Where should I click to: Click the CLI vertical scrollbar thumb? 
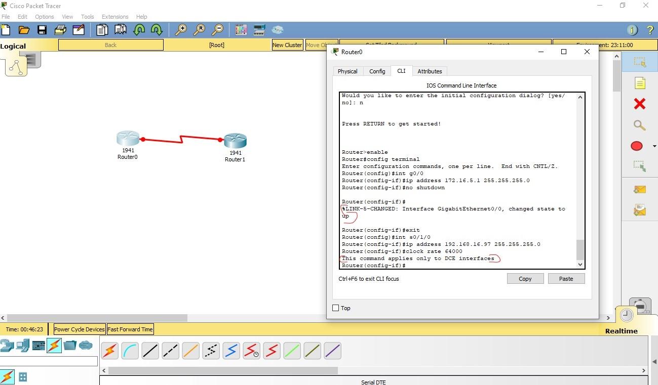click(580, 249)
